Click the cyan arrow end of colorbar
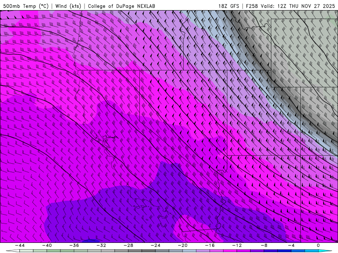The width and height of the screenshot is (338, 253). point(325,250)
